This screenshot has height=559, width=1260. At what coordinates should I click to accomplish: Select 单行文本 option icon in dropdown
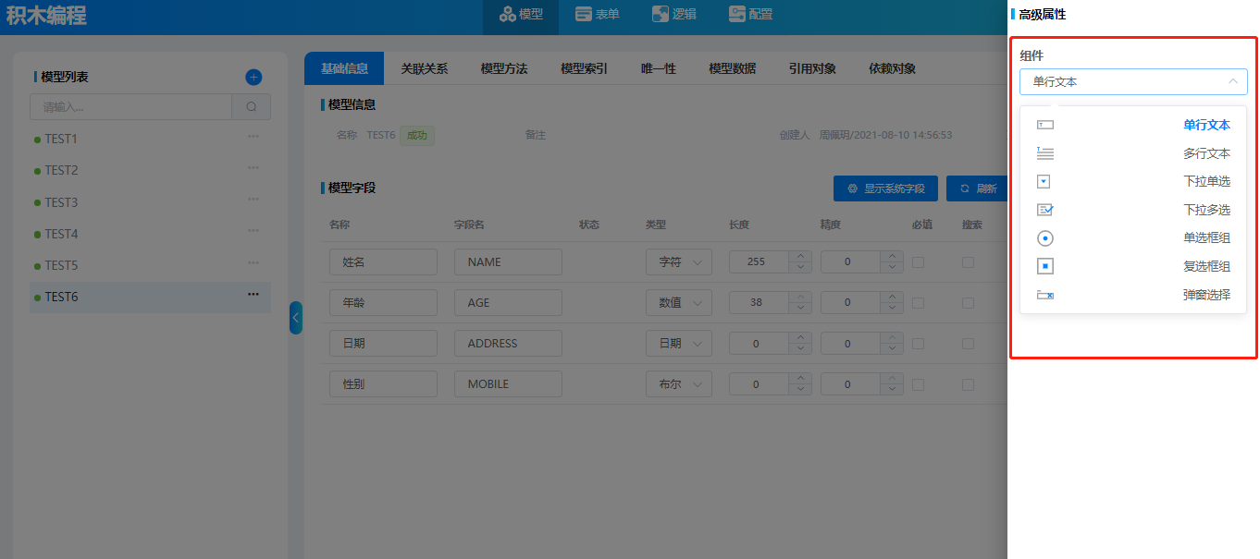pos(1045,125)
